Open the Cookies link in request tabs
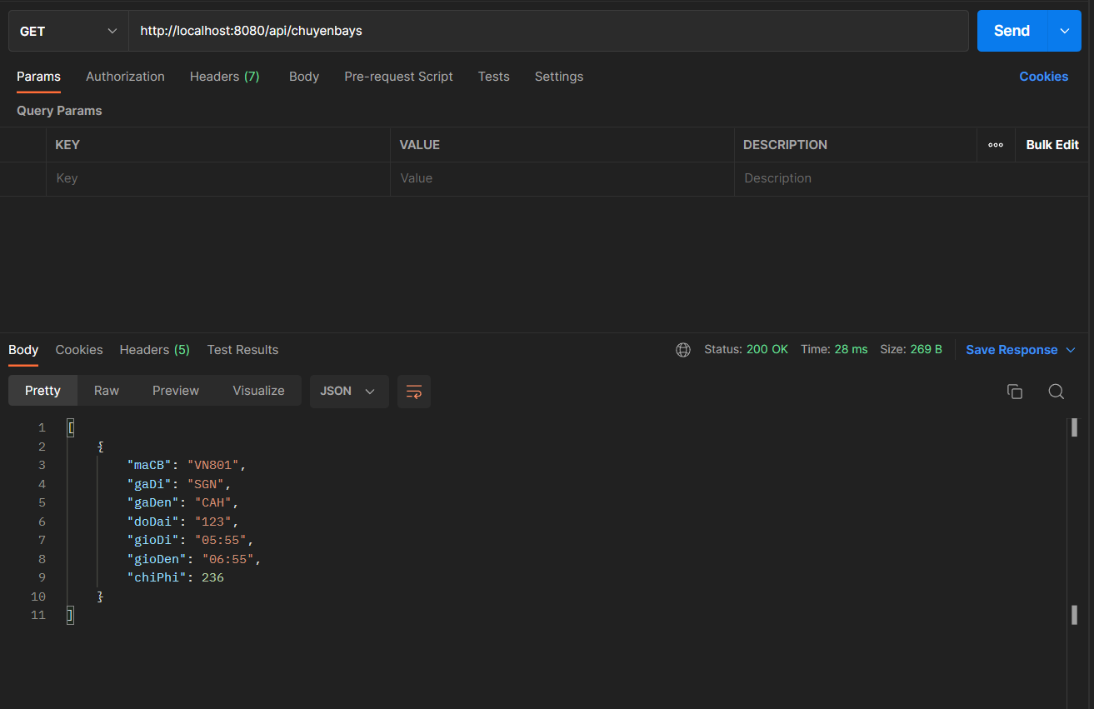 coord(1043,77)
